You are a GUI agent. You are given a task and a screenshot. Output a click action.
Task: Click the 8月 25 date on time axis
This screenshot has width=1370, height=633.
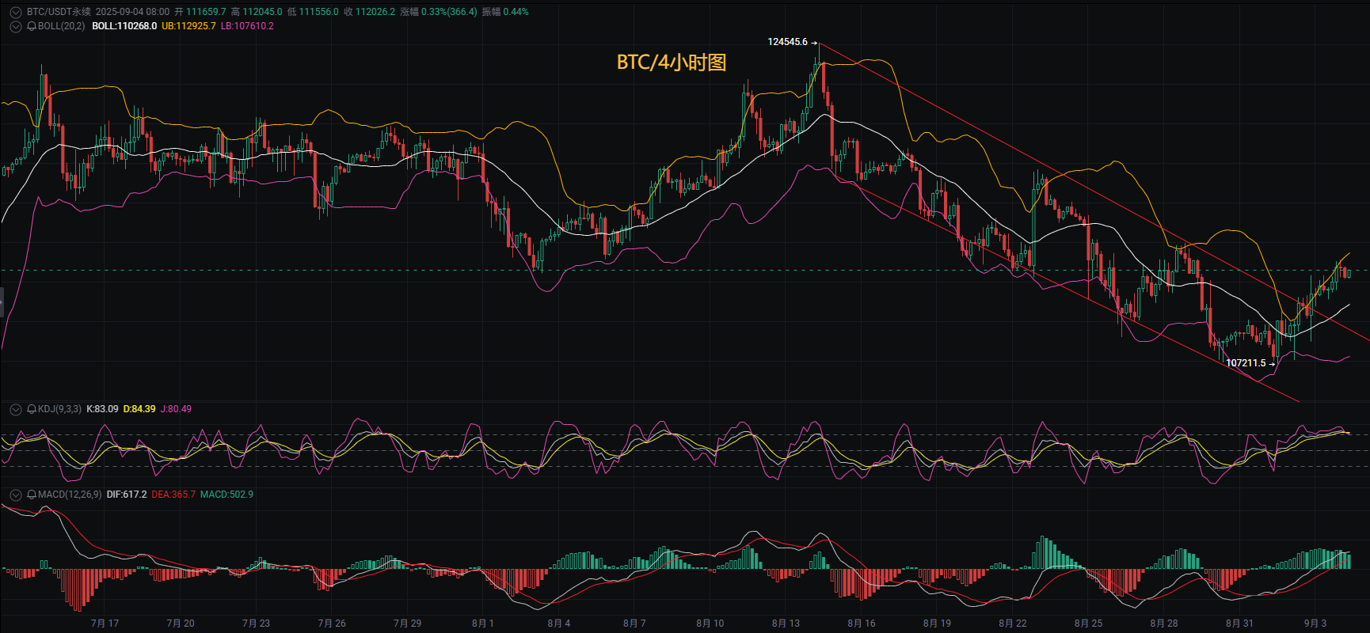click(1088, 624)
